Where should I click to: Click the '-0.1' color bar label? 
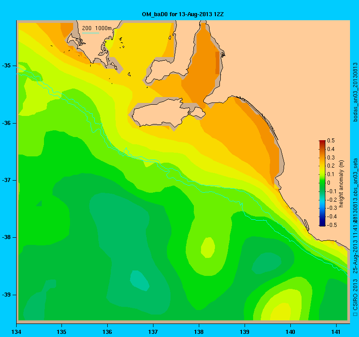tap(332, 191)
